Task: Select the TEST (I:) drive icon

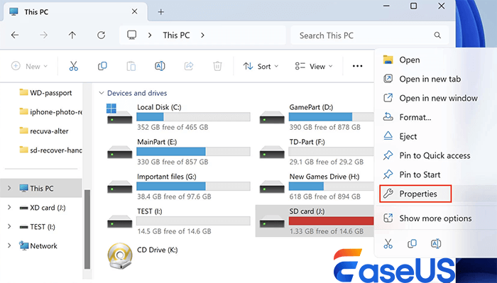Action: tap(119, 221)
